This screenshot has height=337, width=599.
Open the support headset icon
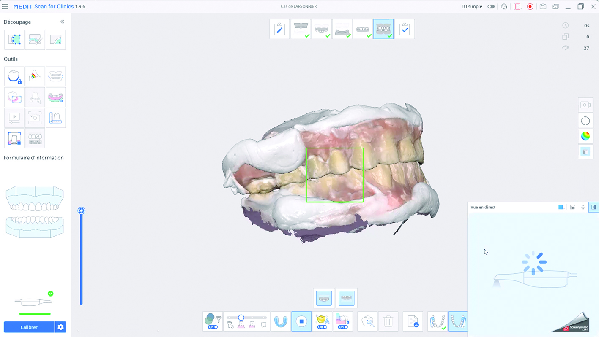504,6
